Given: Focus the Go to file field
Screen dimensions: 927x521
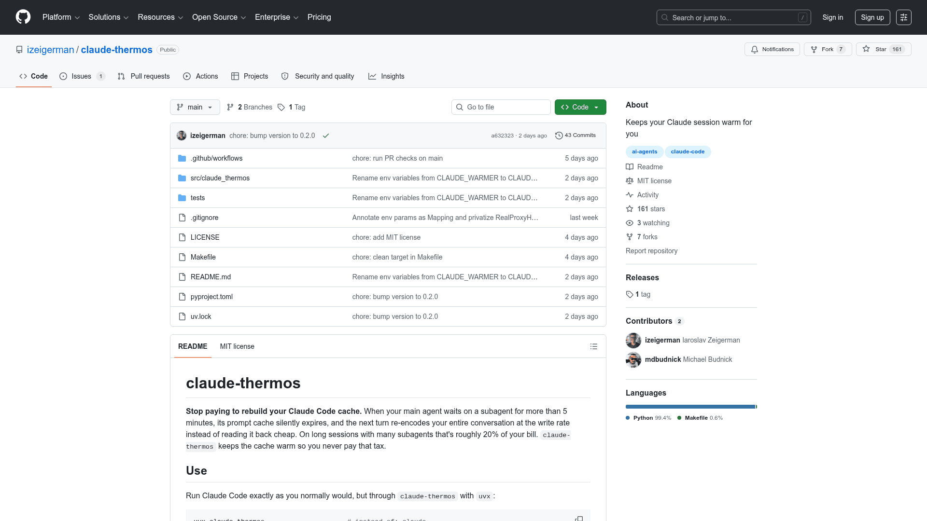Looking at the screenshot, I should click(501, 107).
